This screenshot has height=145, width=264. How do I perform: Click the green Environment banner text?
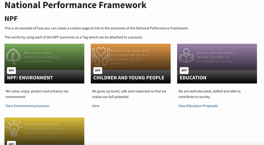point(41,57)
